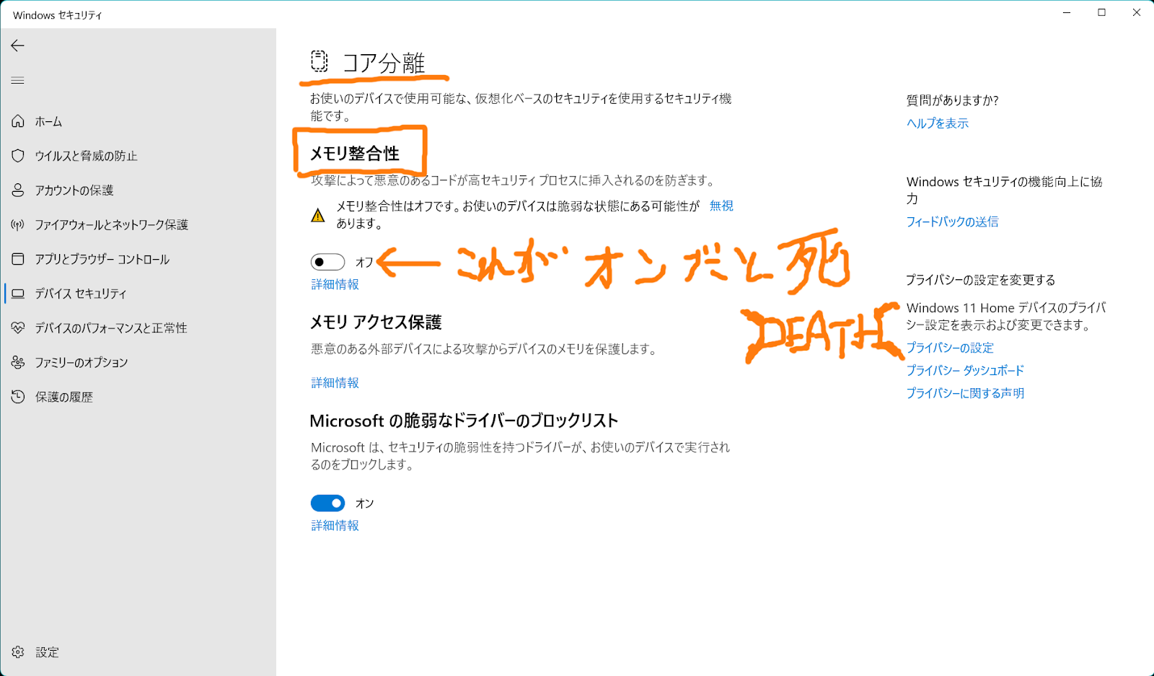The height and width of the screenshot is (676, 1154).
Task: Open デバイス セキュリティ section
Action: 80,294
